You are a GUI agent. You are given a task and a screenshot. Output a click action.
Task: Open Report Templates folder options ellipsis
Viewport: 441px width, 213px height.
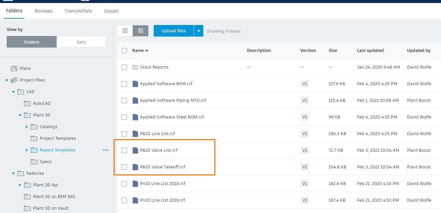[x=106, y=150]
